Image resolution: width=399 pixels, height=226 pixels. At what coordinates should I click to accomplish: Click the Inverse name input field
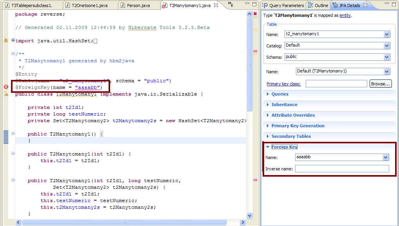tap(342, 168)
